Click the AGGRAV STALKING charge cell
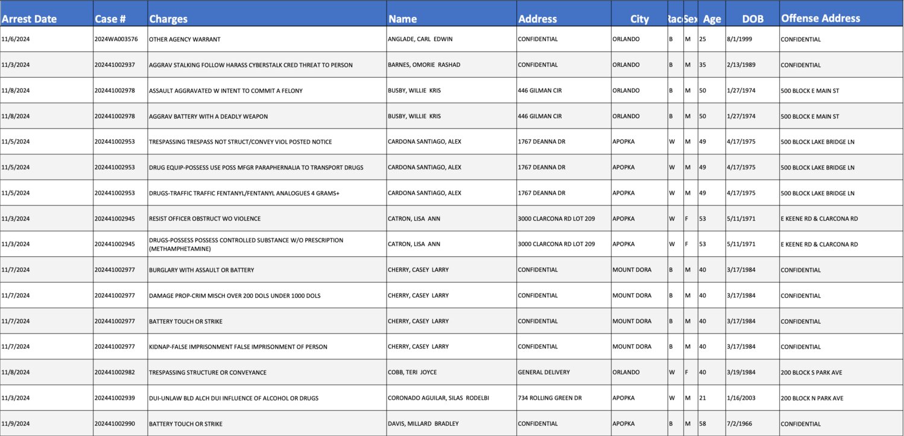 (267, 65)
